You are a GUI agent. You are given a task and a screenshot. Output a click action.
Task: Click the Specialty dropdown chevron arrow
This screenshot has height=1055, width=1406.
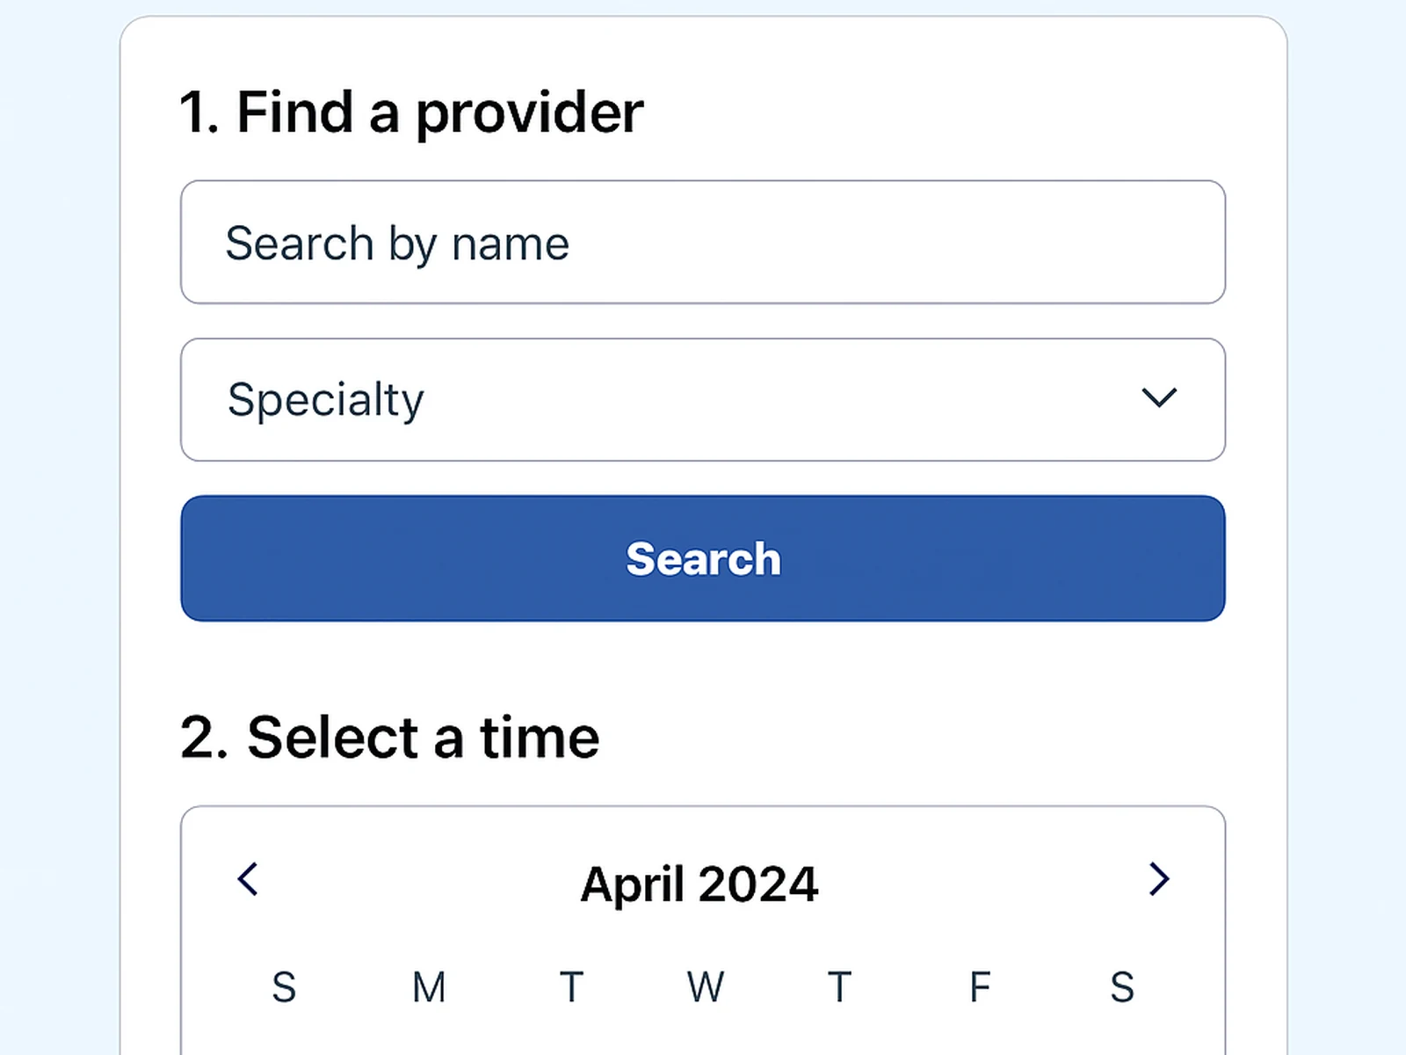click(x=1158, y=398)
